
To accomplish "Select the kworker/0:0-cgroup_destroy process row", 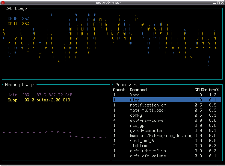I will point(167,135).
